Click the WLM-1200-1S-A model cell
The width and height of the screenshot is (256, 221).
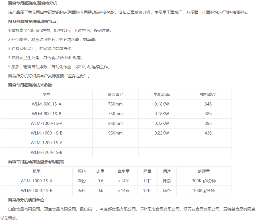click(x=46, y=143)
